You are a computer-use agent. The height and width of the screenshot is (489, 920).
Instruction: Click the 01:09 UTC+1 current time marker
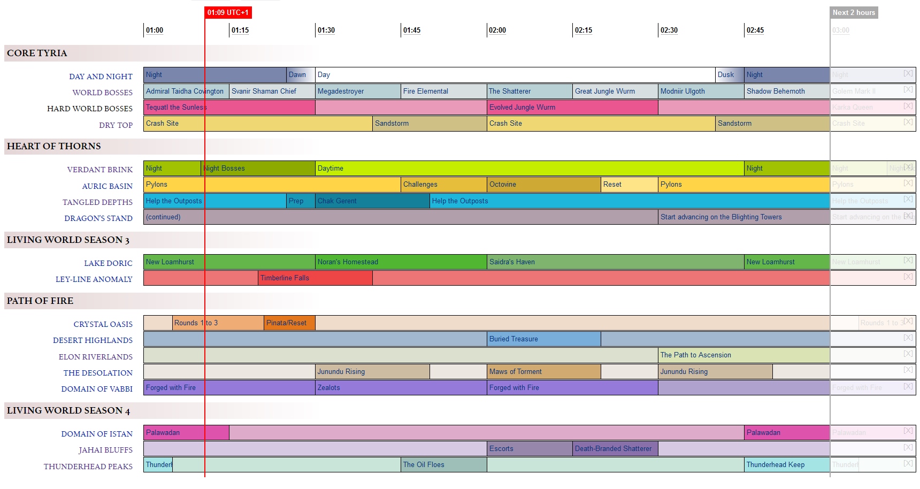[228, 12]
